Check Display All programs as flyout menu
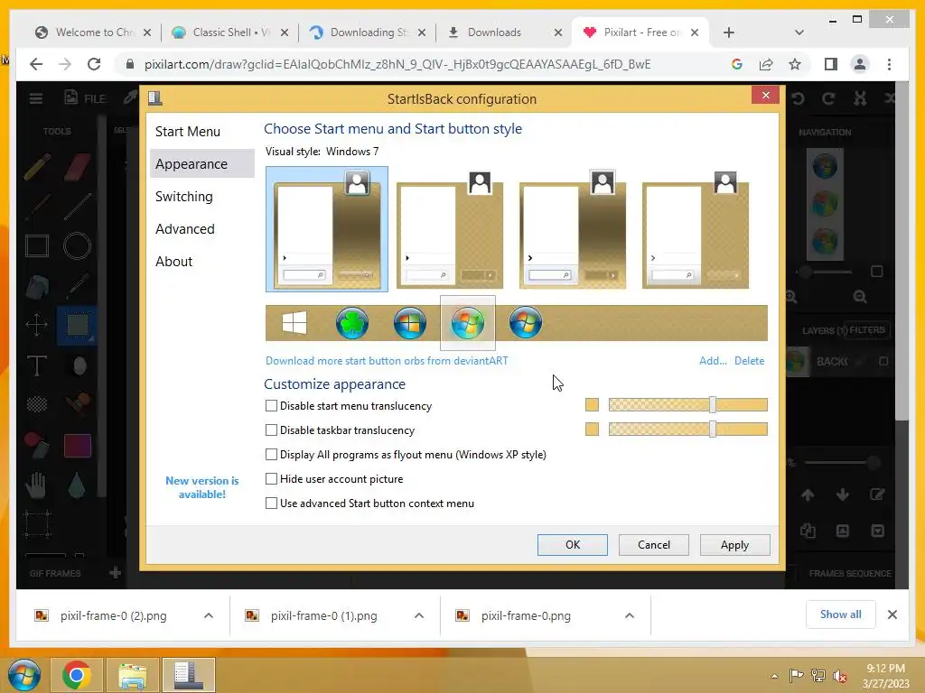 [x=271, y=455]
